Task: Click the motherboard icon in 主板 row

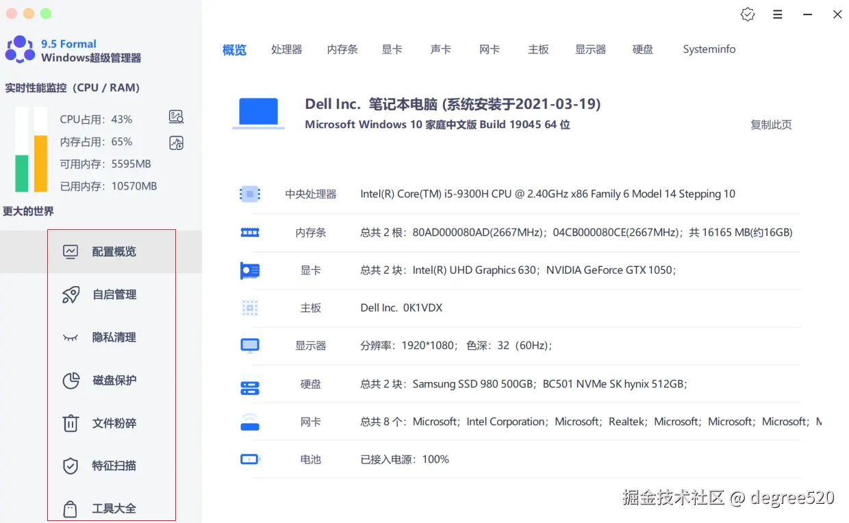Action: (x=250, y=308)
